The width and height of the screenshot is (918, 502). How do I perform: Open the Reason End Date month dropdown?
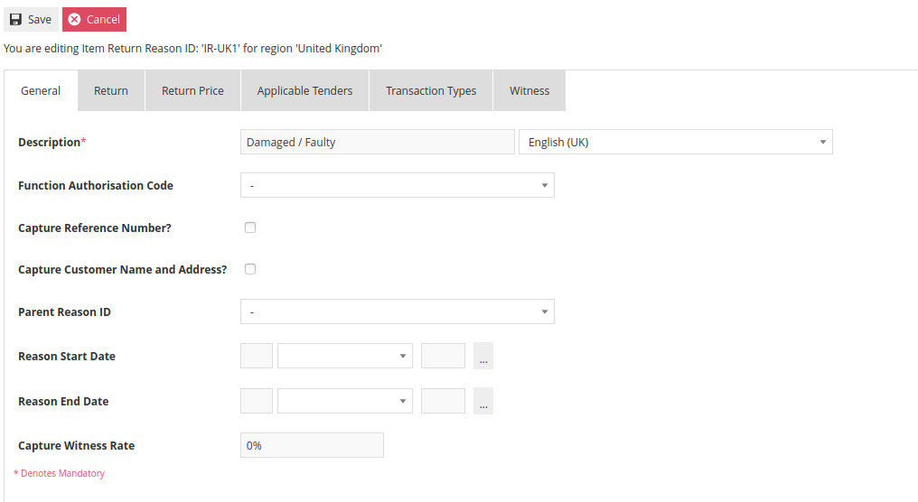[345, 401]
